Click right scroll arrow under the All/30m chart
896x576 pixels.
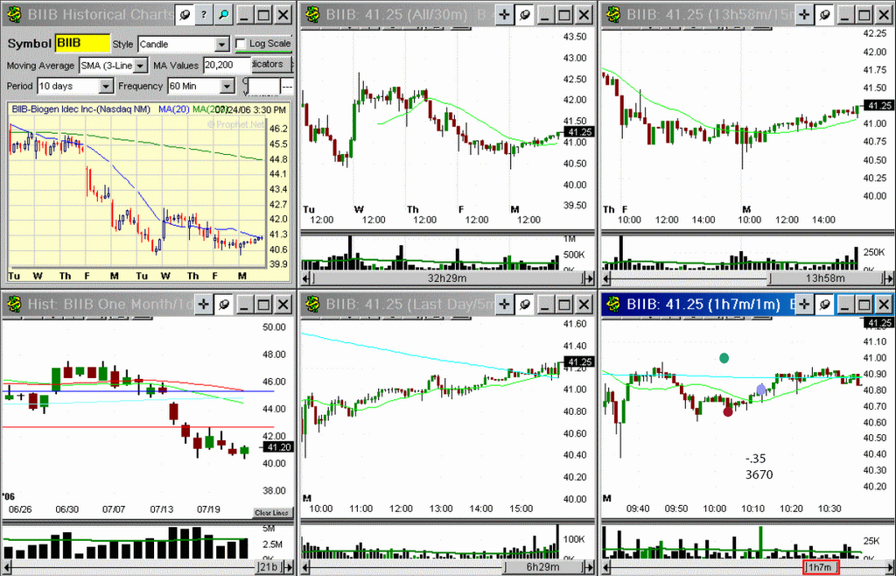tap(590, 279)
